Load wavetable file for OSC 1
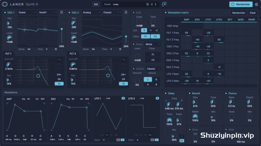Screen dimensions: 261x146 click(x=62, y=12)
